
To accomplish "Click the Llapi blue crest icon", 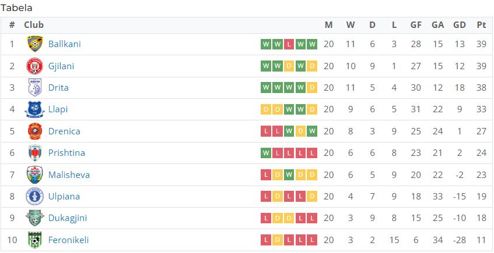I will coord(34,109).
